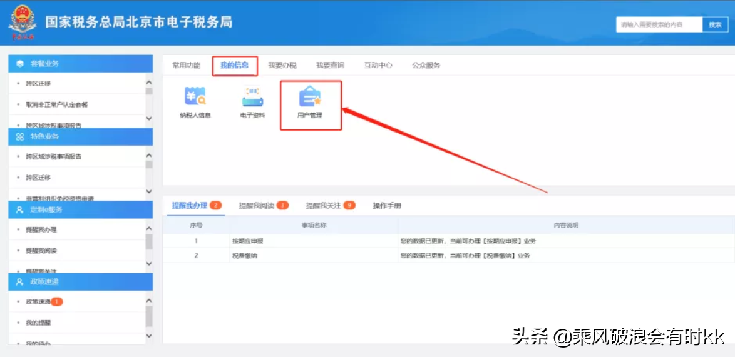
Task: Click the badge count on 提醒我阅读 tab
Action: coord(282,206)
